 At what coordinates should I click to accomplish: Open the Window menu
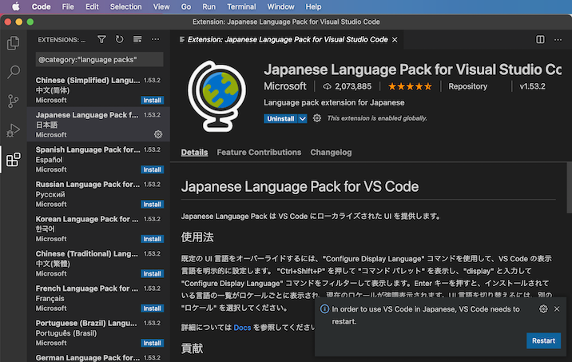(280, 6)
